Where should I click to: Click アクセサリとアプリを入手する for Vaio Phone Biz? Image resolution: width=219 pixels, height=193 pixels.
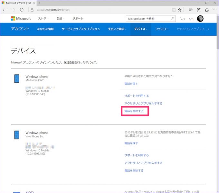pos(143,163)
